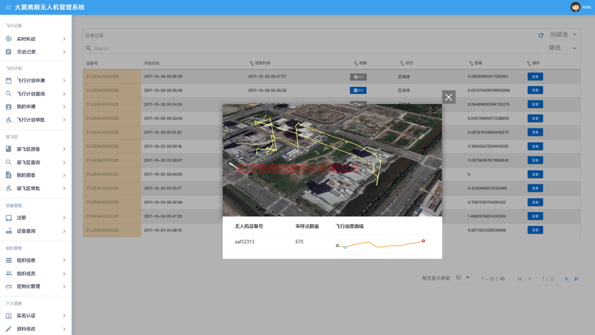This screenshot has width=595, height=335.
Task: Go to next page of records
Action: point(566,279)
